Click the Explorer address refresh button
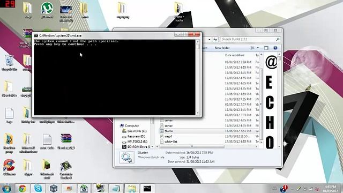This screenshot has width=343, height=193. coord(215,39)
